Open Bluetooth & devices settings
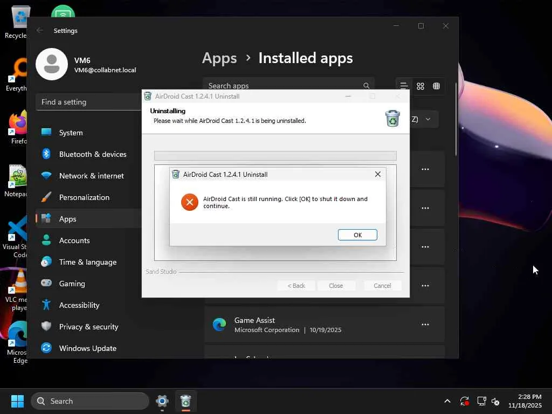 click(89, 154)
